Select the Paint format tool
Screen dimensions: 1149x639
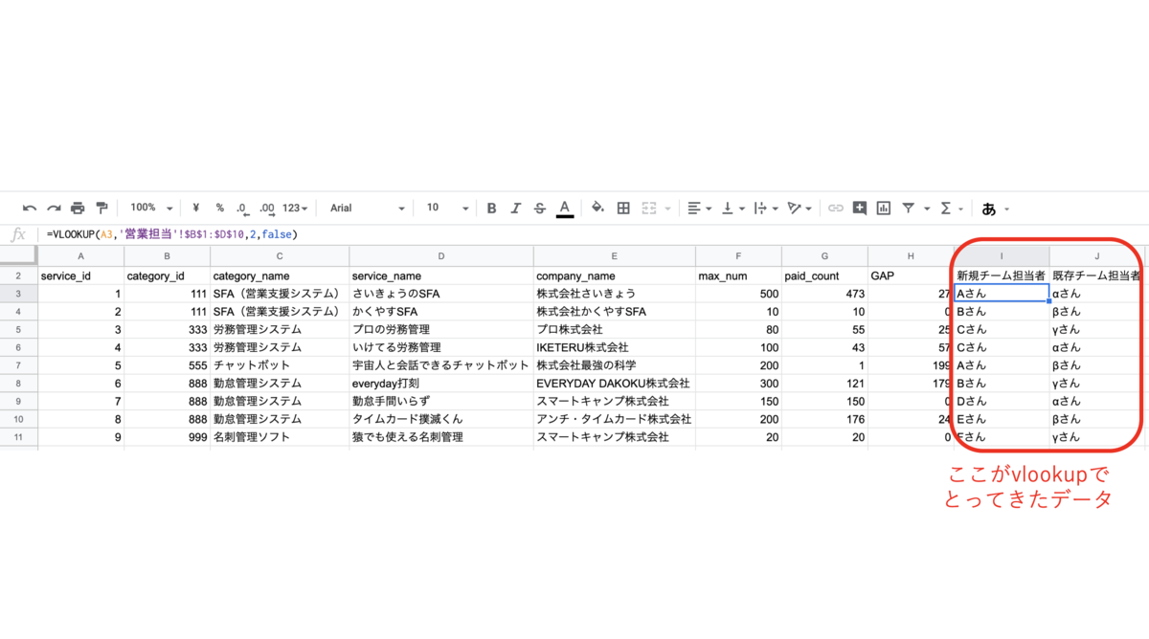click(102, 208)
